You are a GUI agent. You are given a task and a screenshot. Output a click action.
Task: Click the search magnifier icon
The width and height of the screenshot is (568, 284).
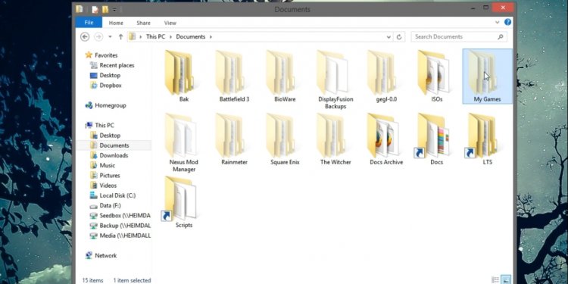click(x=501, y=36)
